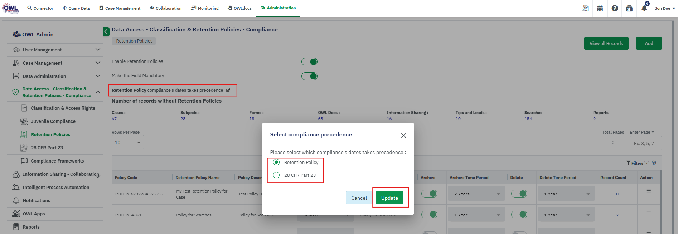
Task: Collapse the sidebar with the green arrow
Action: pyautogui.click(x=106, y=32)
